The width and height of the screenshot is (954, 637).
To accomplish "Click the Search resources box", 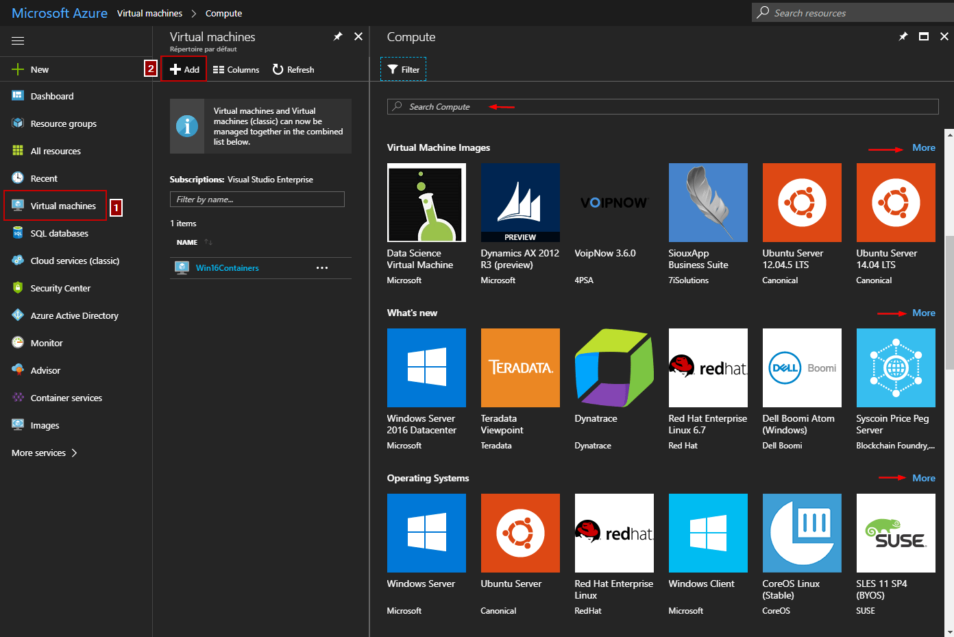I will [x=853, y=12].
